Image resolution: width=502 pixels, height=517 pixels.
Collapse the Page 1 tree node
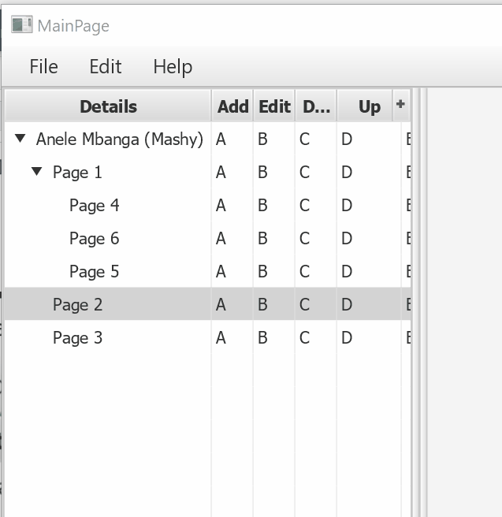37,172
